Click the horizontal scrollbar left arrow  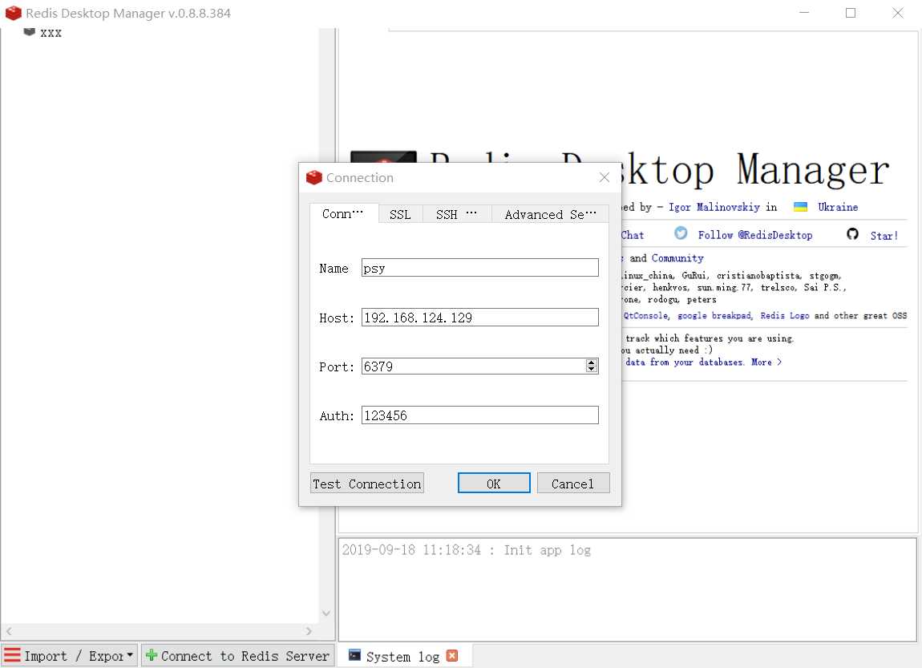pos(9,631)
